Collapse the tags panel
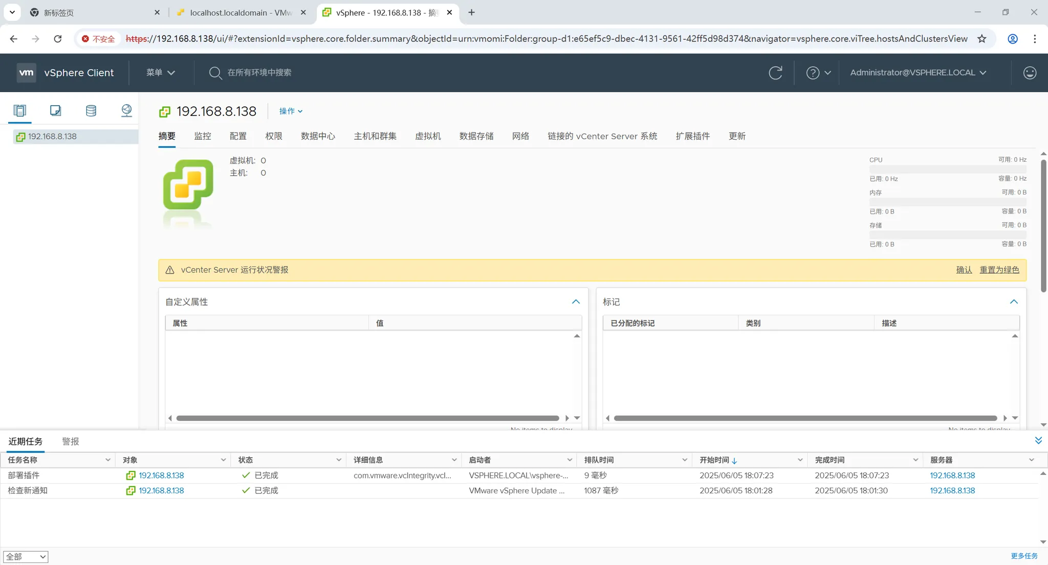This screenshot has height=565, width=1048. coord(1014,302)
